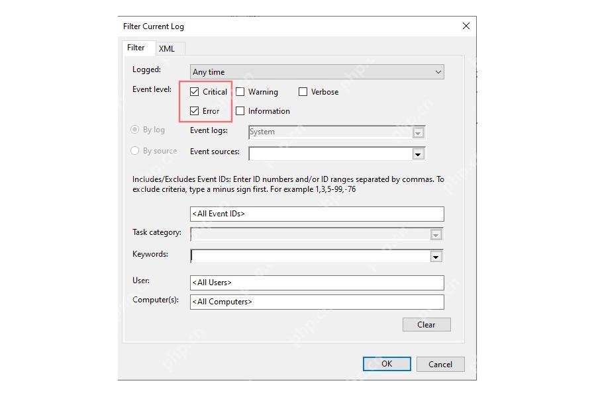
Task: Enable the Warning event level checkbox
Action: 240,91
